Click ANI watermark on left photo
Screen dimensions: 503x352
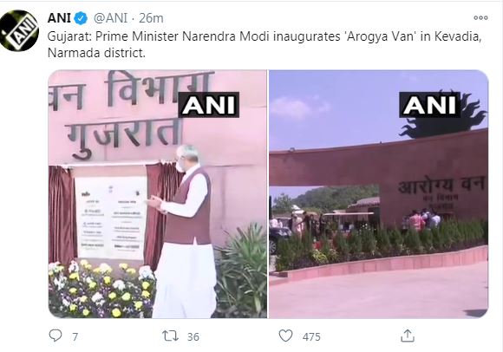(209, 105)
